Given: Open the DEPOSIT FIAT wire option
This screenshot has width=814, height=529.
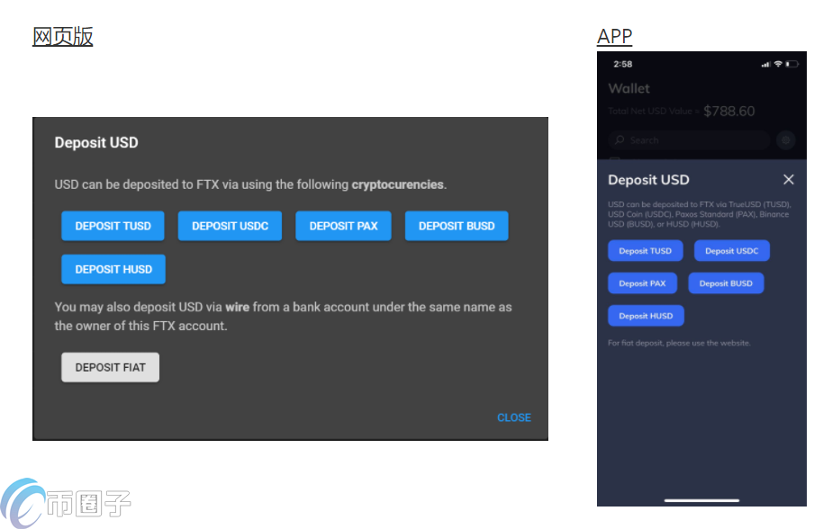Looking at the screenshot, I should pyautogui.click(x=110, y=367).
